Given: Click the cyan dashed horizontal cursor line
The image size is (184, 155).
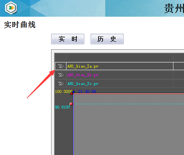Looking at the screenshot, I should tap(129, 104).
